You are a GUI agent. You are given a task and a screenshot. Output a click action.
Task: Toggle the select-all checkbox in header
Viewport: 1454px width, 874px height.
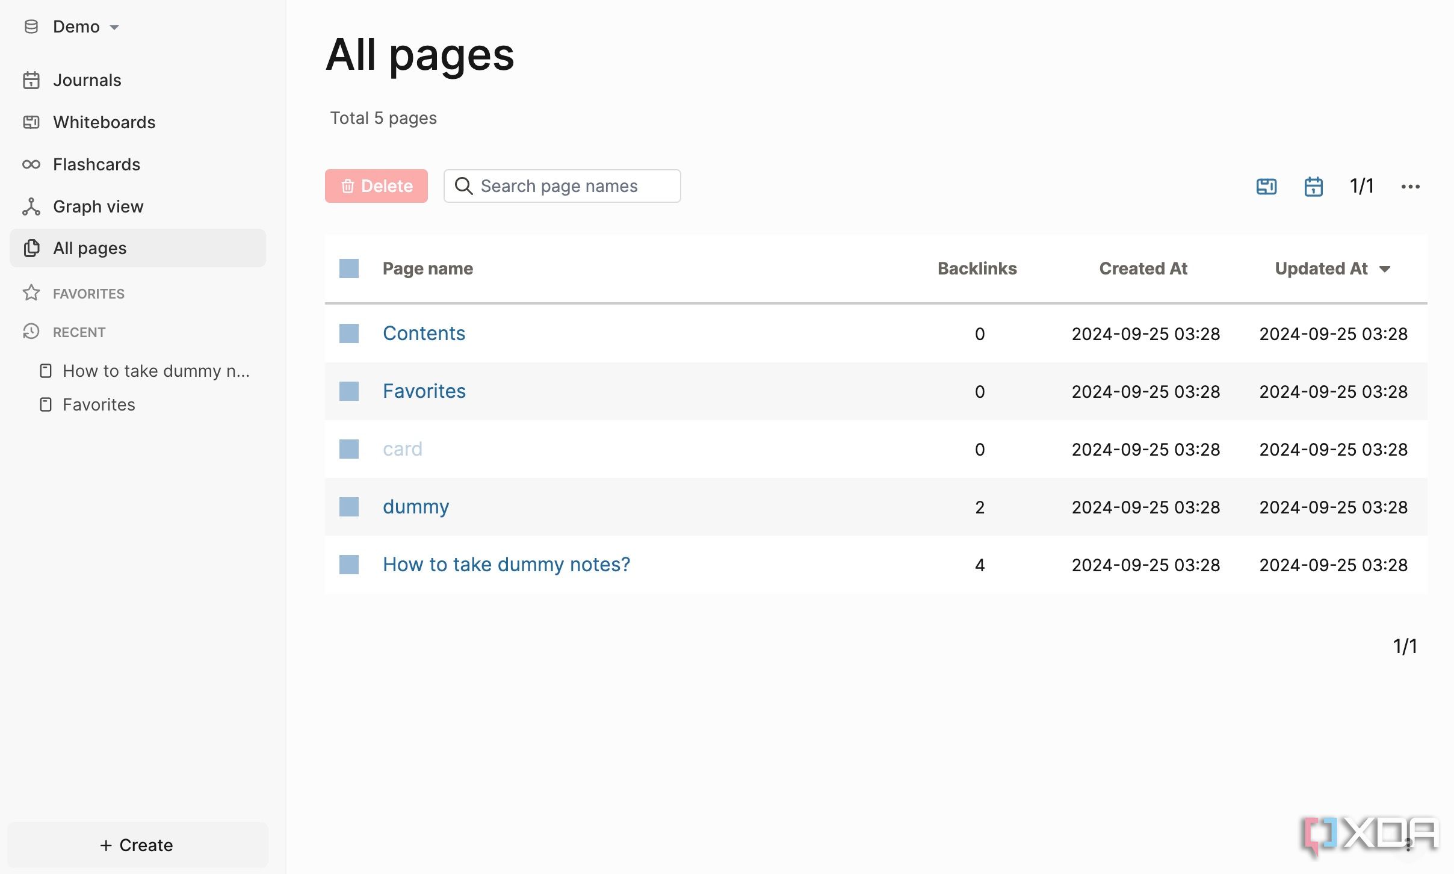(x=349, y=268)
